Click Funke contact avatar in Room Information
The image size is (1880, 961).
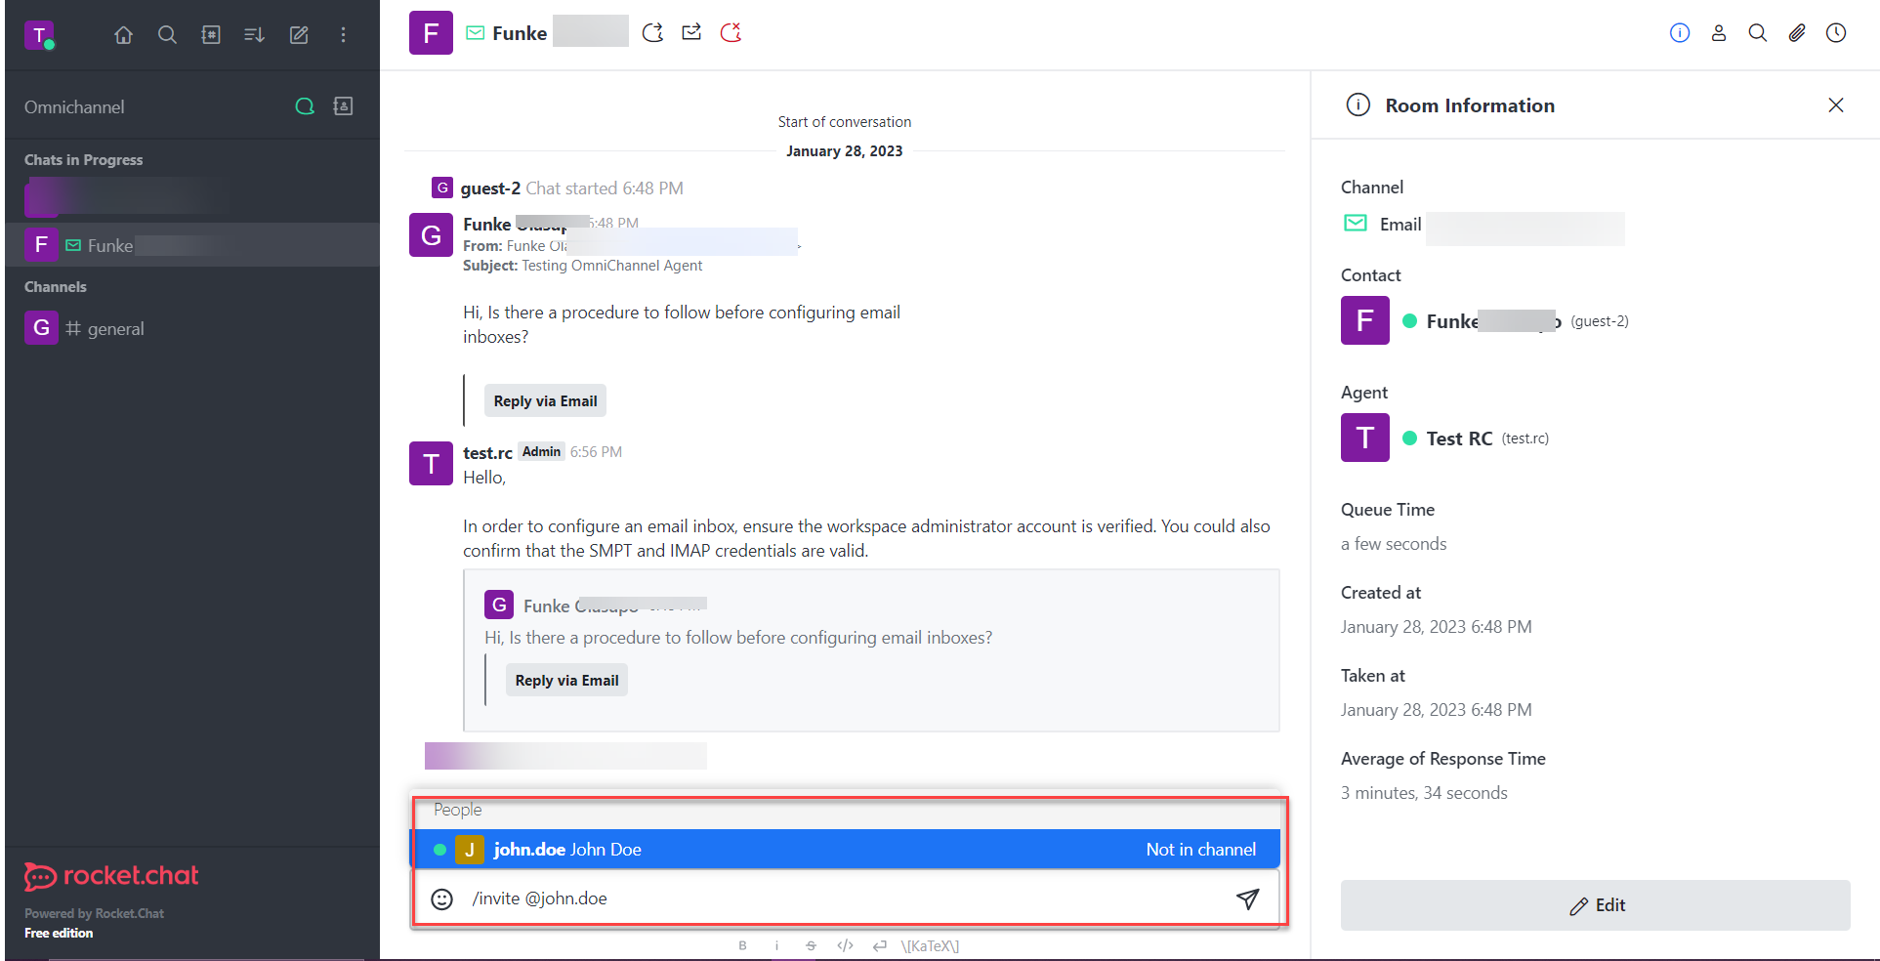point(1365,320)
